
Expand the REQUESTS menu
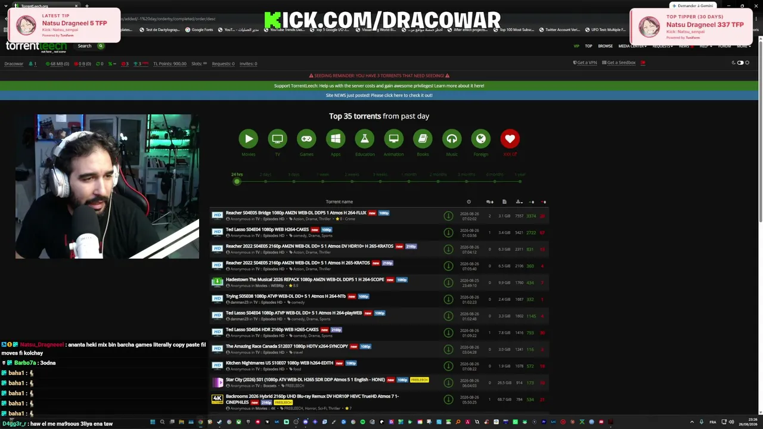tap(662, 46)
